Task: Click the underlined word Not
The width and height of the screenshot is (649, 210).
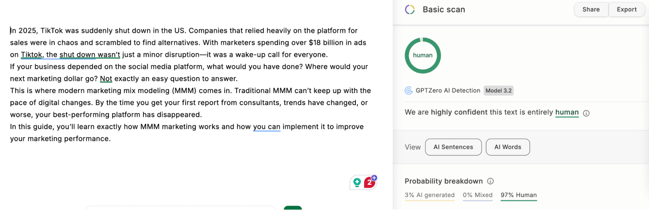Action: 106,79
